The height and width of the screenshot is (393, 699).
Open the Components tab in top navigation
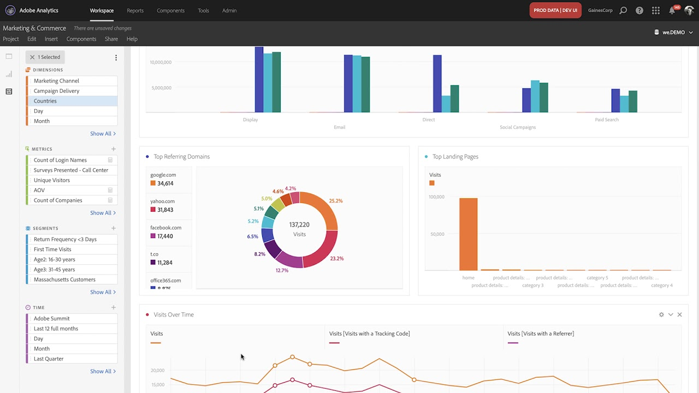pyautogui.click(x=170, y=10)
